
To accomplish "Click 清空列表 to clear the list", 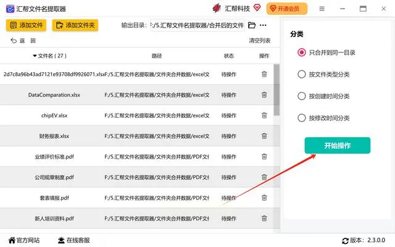I will tap(259, 41).
